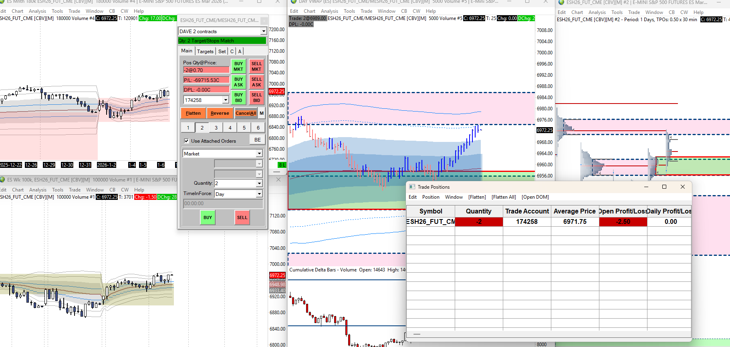Open the TimeInForce Day dropdown
Viewport: 730px width, 347px height.
(259, 194)
